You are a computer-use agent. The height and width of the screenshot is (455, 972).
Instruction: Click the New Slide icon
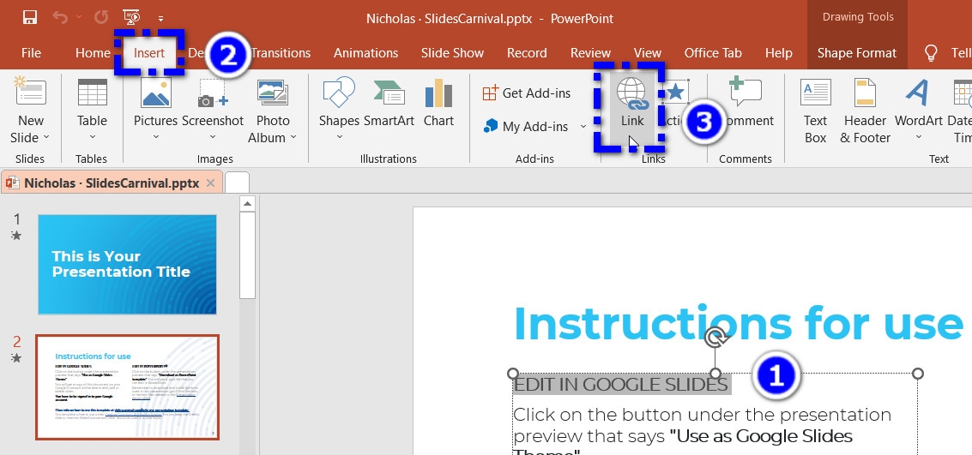[x=30, y=92]
